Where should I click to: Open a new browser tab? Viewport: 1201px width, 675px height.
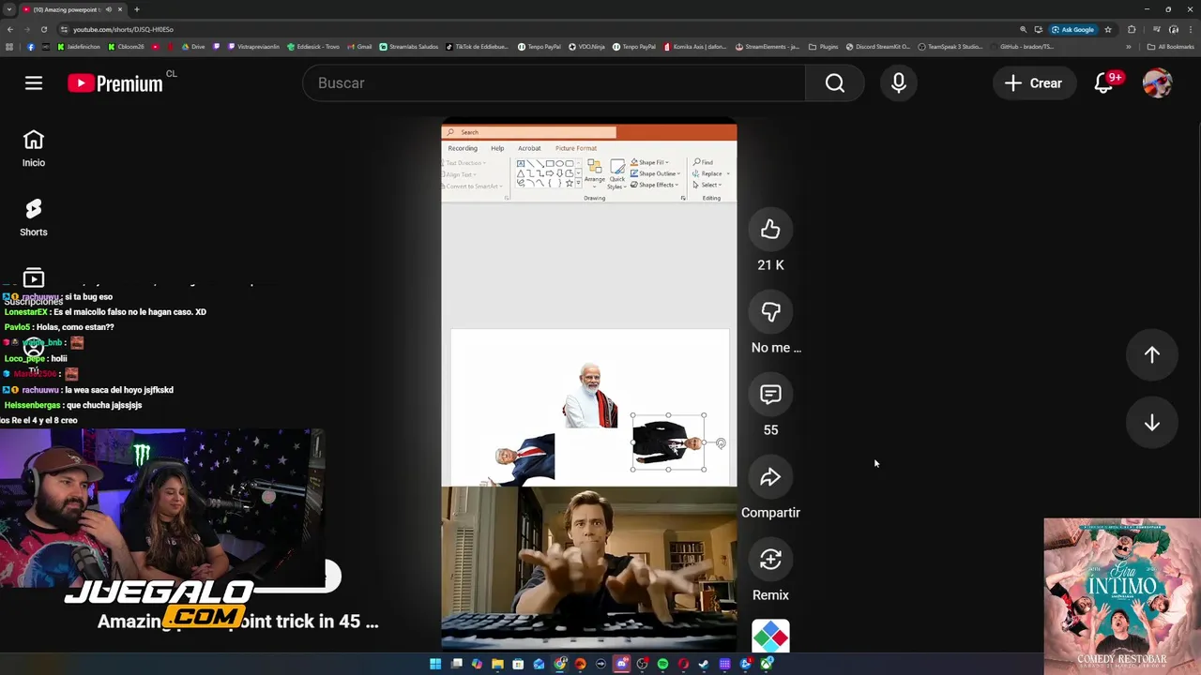(136, 9)
